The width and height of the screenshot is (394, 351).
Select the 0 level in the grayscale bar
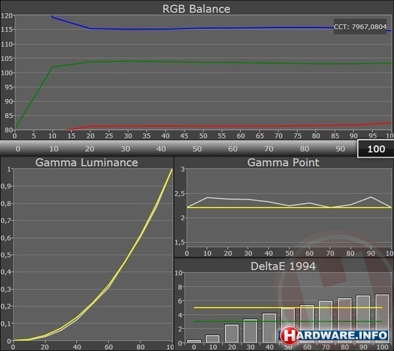pyautogui.click(x=18, y=149)
